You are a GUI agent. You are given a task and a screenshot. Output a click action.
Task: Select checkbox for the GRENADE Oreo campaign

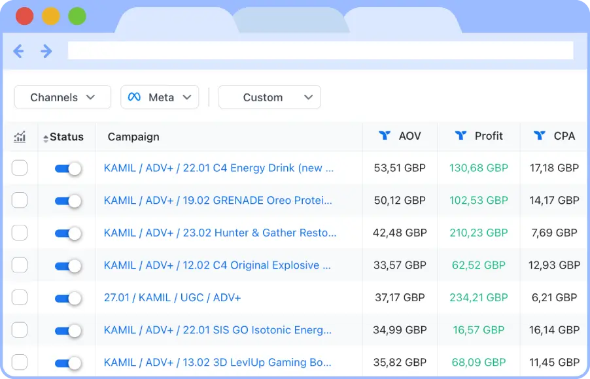pos(20,201)
